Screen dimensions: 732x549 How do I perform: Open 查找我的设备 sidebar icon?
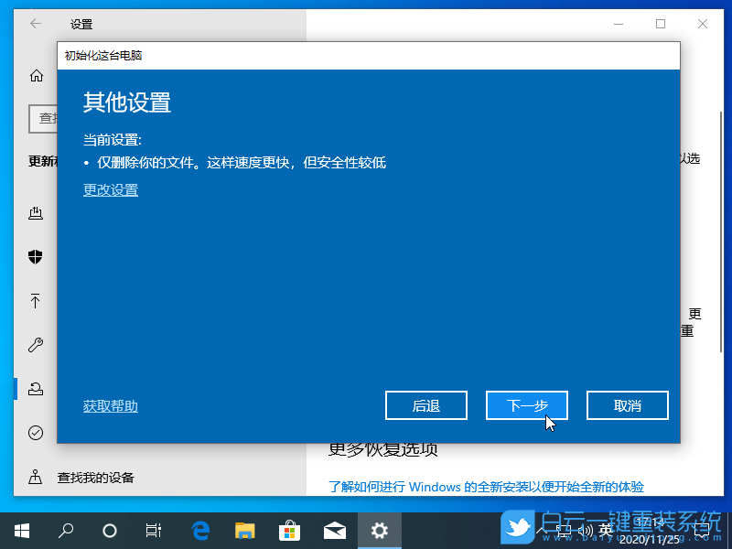(x=36, y=477)
